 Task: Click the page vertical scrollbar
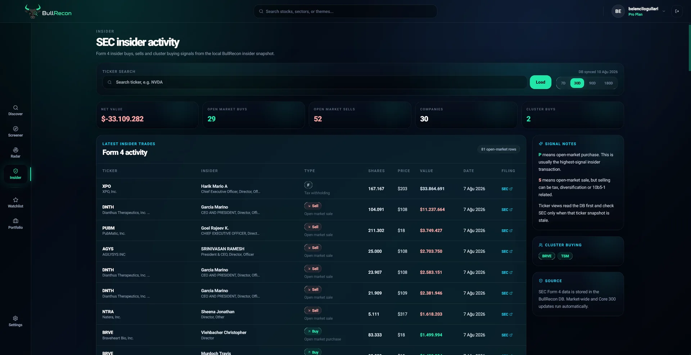click(x=690, y=47)
